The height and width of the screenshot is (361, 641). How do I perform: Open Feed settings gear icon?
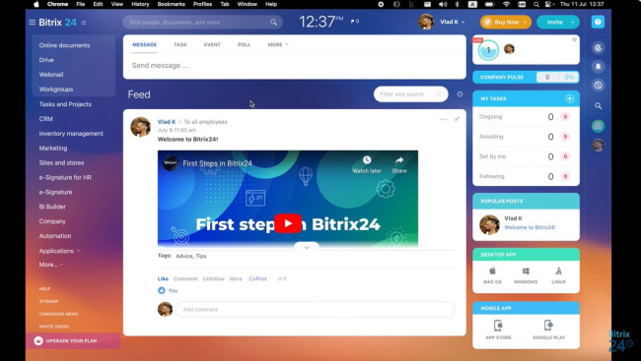[460, 94]
